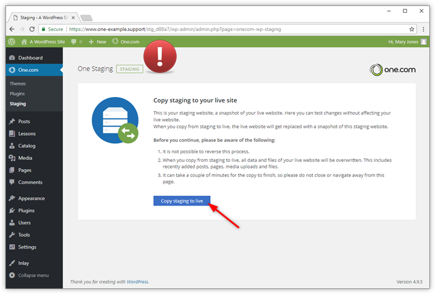Open Tools in the sidebar
Screen dimensions: 435x294
coord(34,235)
